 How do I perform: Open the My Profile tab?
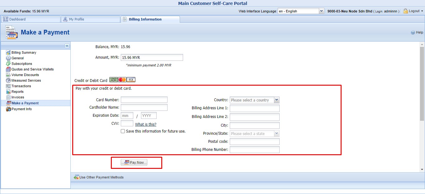(x=90, y=19)
